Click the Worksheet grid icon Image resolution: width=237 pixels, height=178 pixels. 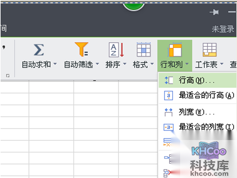coord(210,50)
